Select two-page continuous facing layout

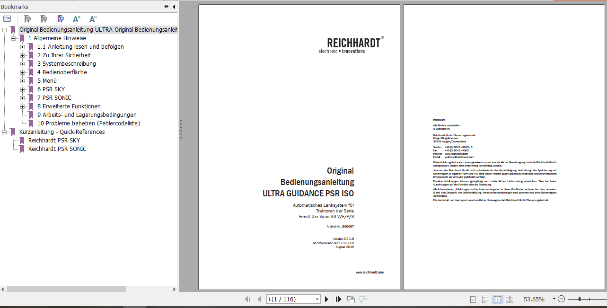510,299
